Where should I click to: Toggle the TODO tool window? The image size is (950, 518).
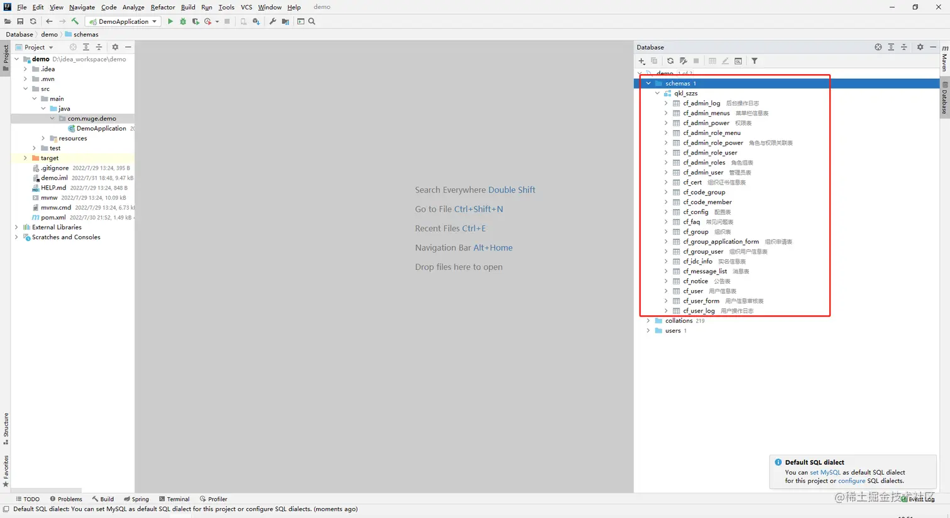pyautogui.click(x=28, y=499)
